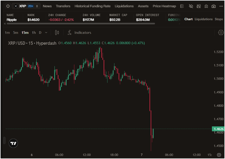Image resolution: width=225 pixels, height=159 pixels.
Task: Open the candlestick chart type selector
Action: [x=57, y=32]
